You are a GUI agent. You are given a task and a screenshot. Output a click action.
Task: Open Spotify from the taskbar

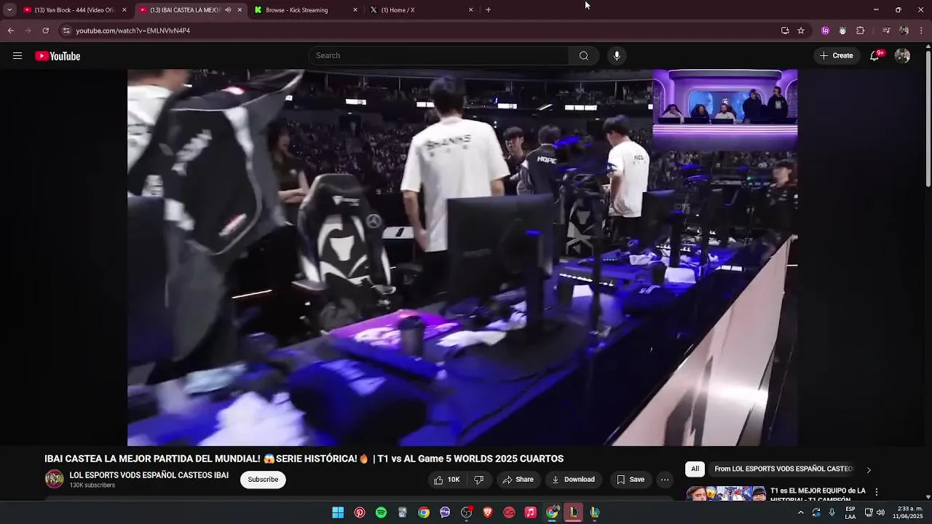coord(381,512)
